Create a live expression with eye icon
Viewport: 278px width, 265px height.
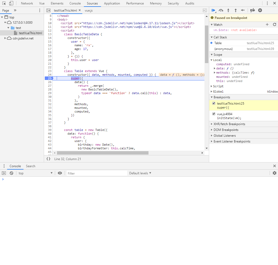click(60, 173)
